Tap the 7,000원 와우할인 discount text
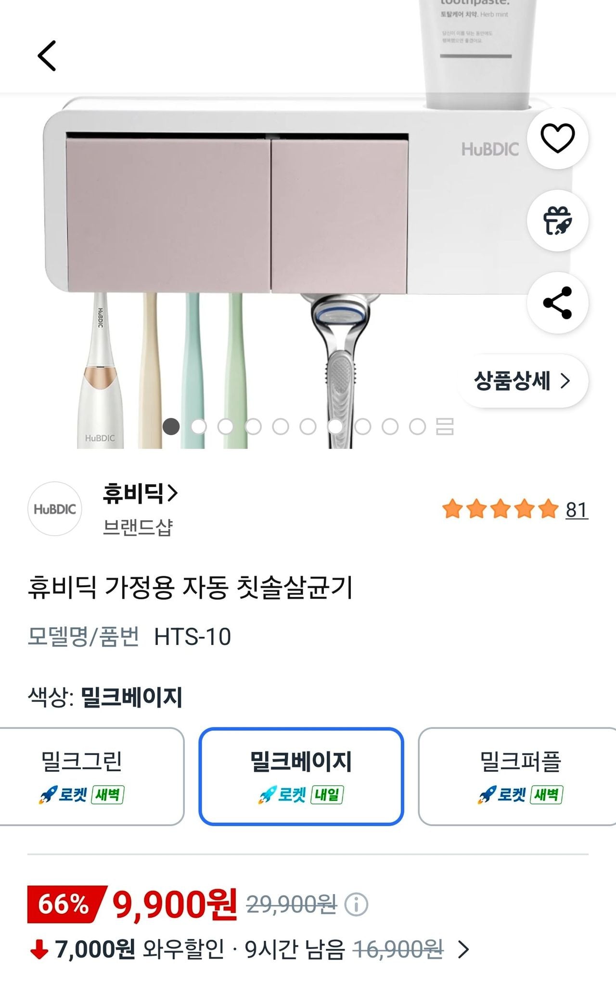Viewport: 616px width, 988px height. point(140,949)
